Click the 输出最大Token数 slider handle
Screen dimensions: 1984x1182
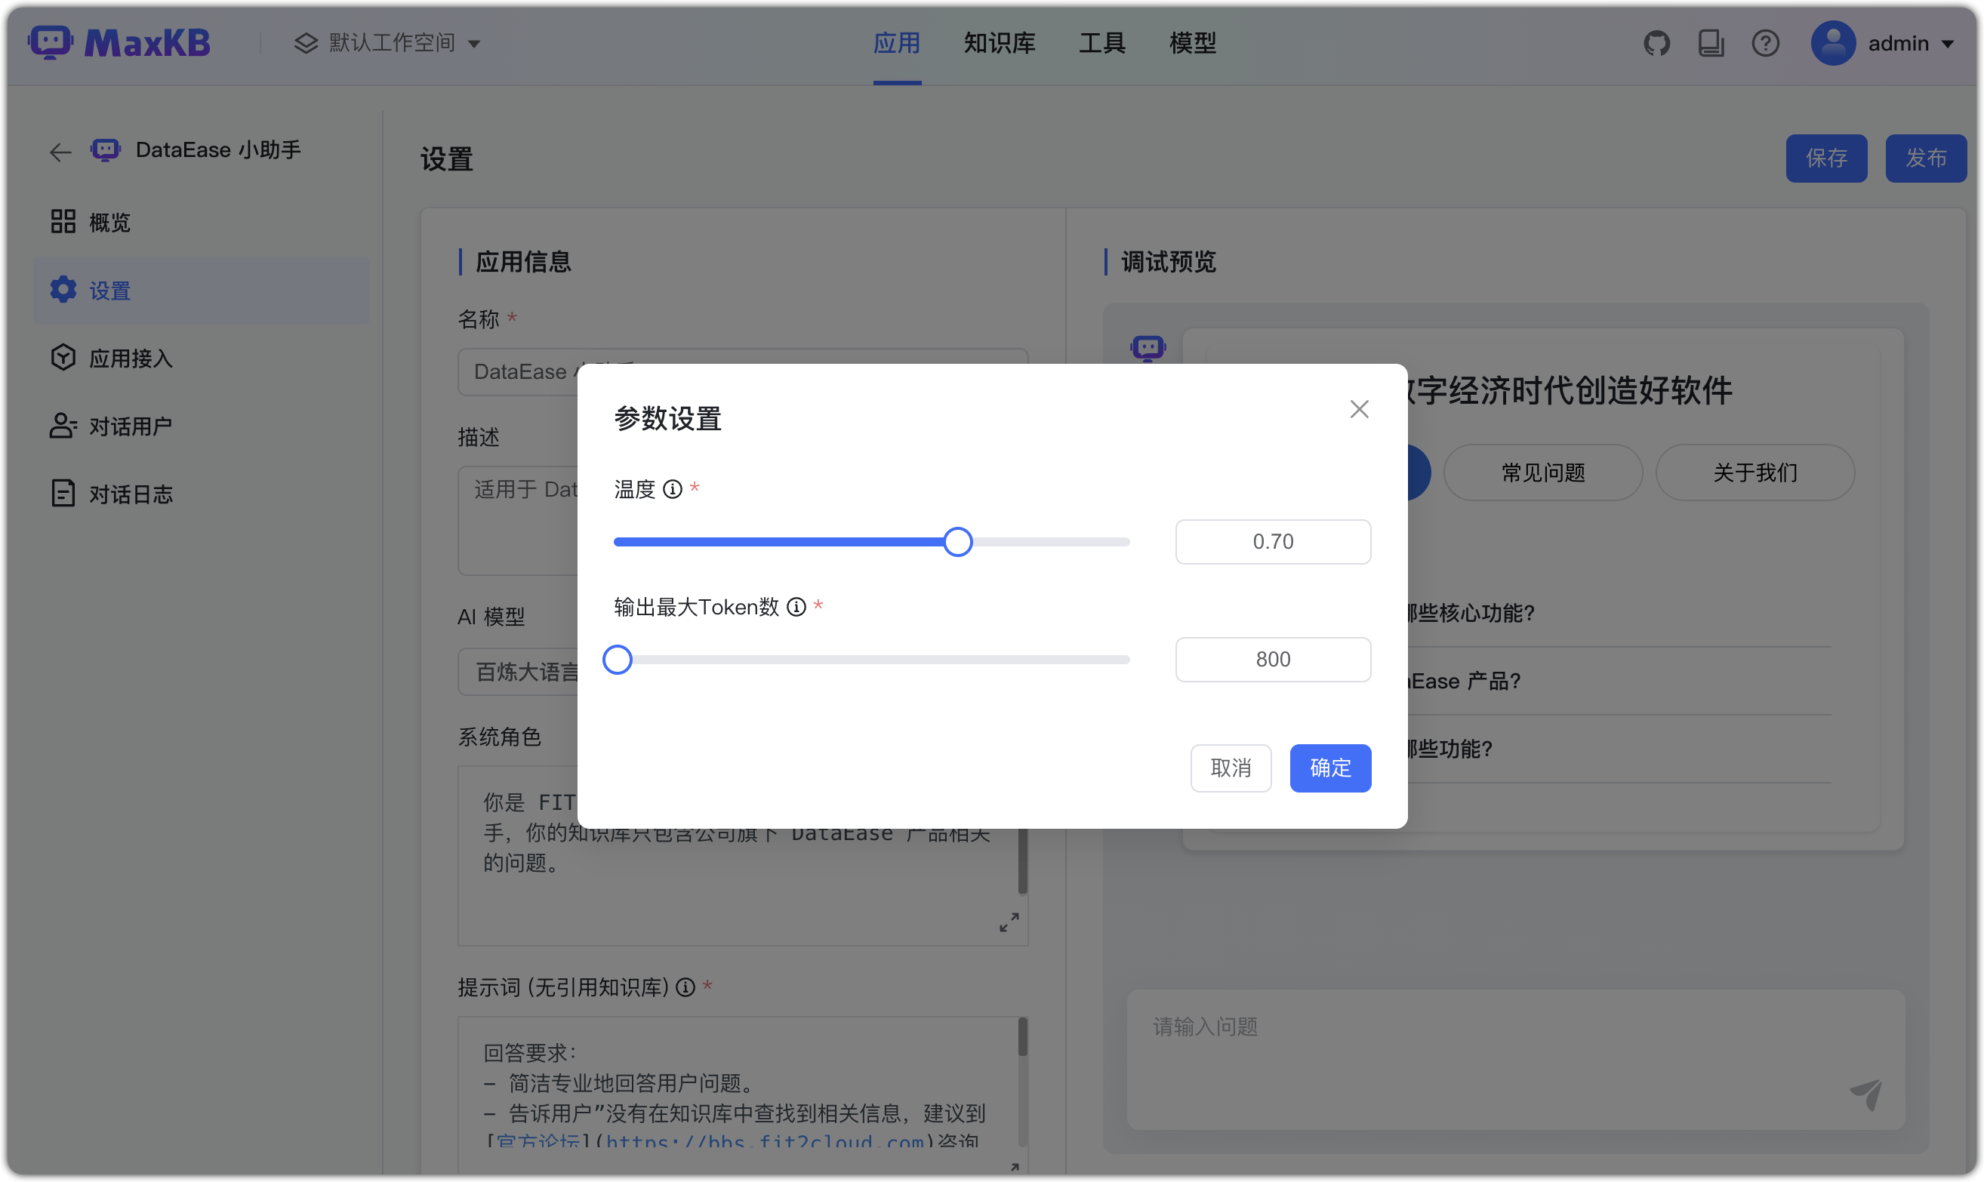tap(618, 660)
